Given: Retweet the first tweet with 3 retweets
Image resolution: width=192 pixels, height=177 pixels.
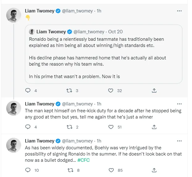Looking at the screenshot, I should coord(70,91).
